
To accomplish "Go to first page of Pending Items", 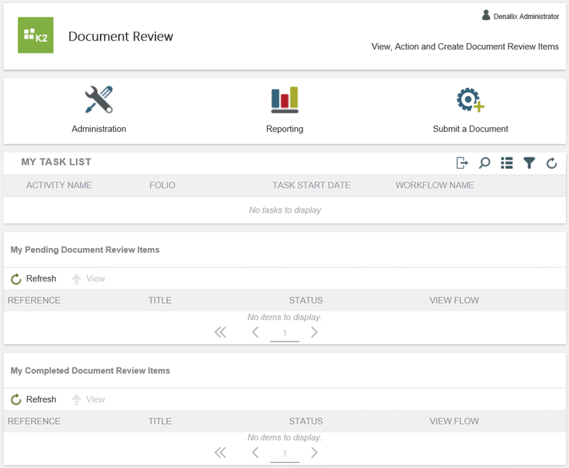I will point(220,333).
